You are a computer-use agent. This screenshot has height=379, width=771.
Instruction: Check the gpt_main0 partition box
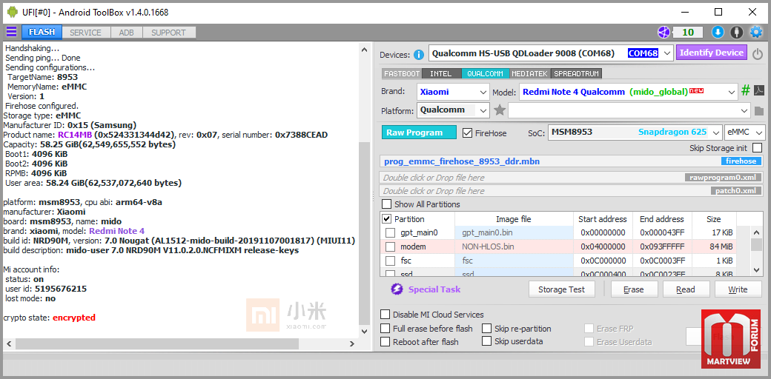pyautogui.click(x=390, y=232)
